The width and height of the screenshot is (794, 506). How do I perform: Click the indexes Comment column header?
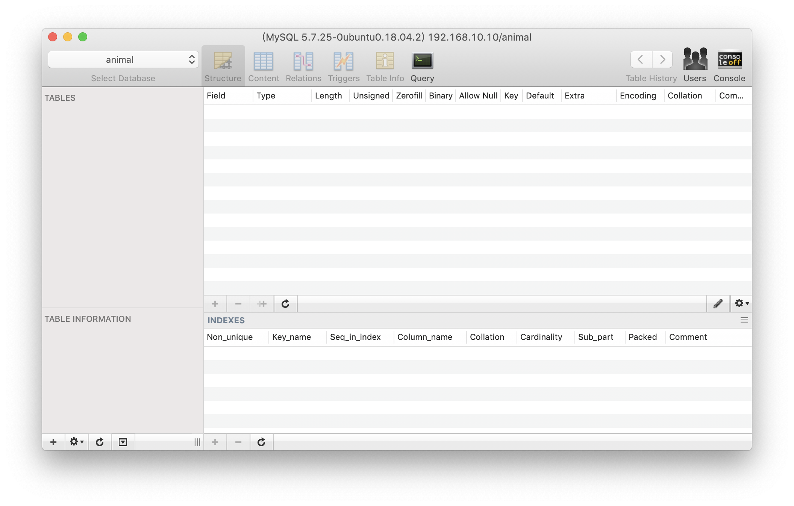click(709, 337)
